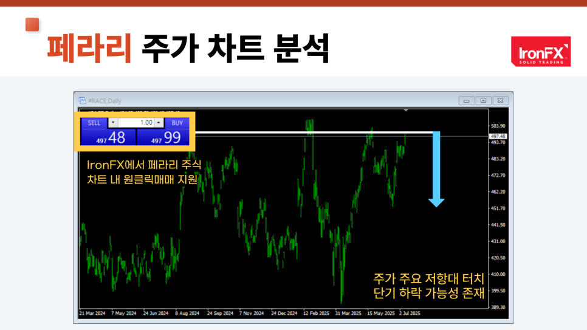Click the text 주가 주요 저항대 터치
Screen dimensions: 587x330
click(x=428, y=279)
